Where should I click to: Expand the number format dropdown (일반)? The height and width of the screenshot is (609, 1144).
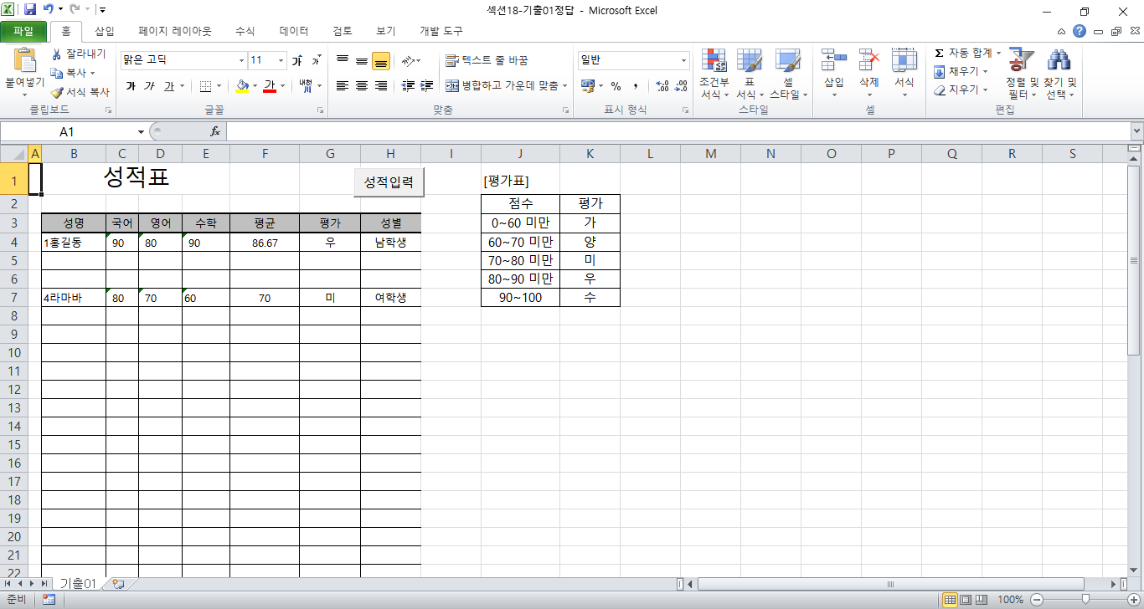pos(683,60)
